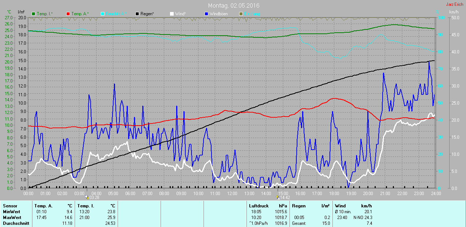The height and width of the screenshot is (227, 466).
Task: Select the Luftdruck column header
Action: click(259, 206)
